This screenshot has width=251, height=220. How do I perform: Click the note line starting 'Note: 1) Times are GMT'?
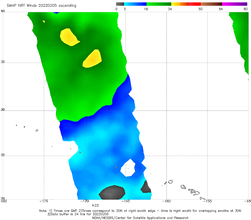click(140, 211)
